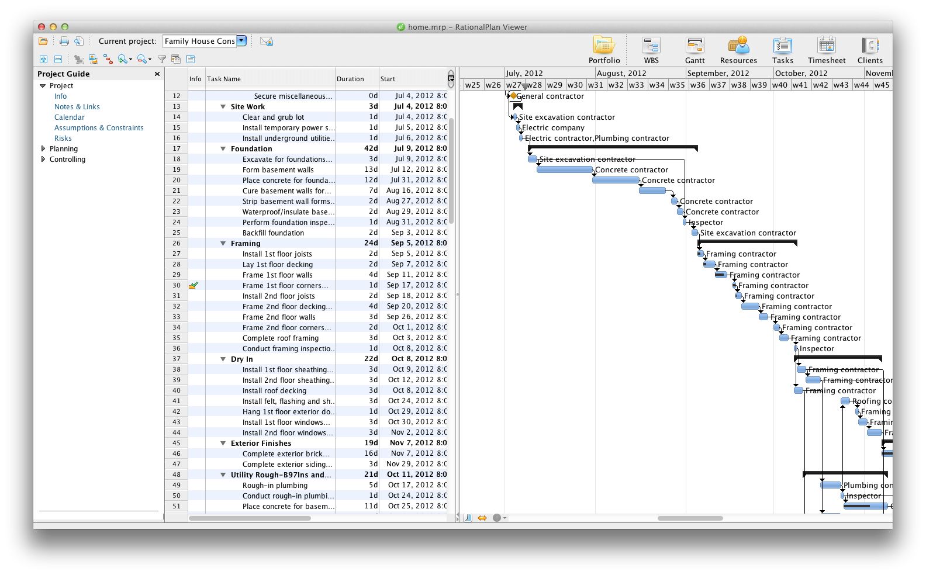Open the Timesheet view
Screen dimensions: 926x575
826,50
